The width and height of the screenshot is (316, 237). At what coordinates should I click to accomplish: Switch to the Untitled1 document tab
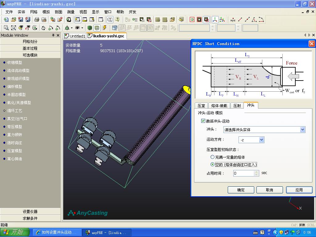point(75,36)
